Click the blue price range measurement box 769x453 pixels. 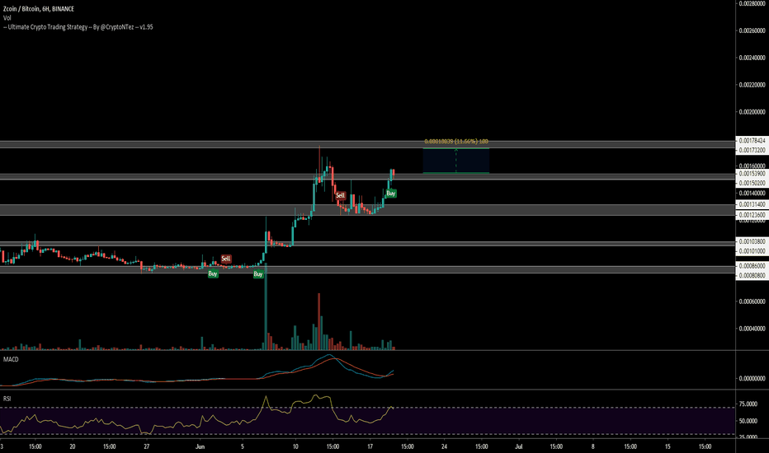456,161
